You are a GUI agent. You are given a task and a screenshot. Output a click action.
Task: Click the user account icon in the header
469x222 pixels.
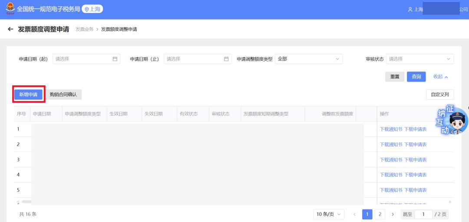click(410, 10)
